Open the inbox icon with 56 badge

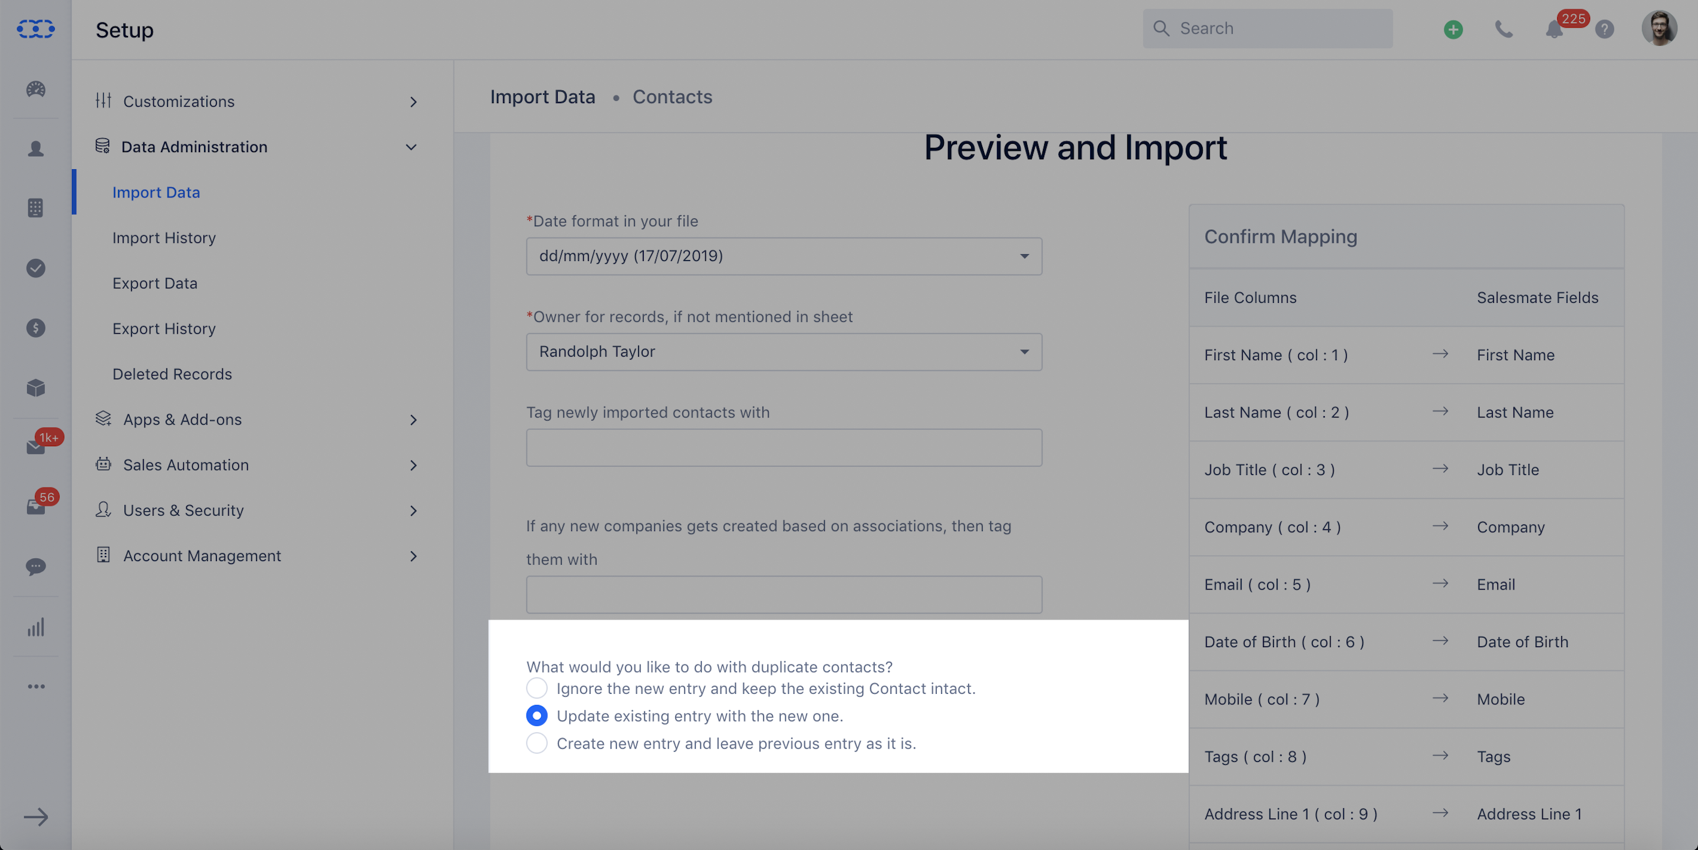click(35, 506)
